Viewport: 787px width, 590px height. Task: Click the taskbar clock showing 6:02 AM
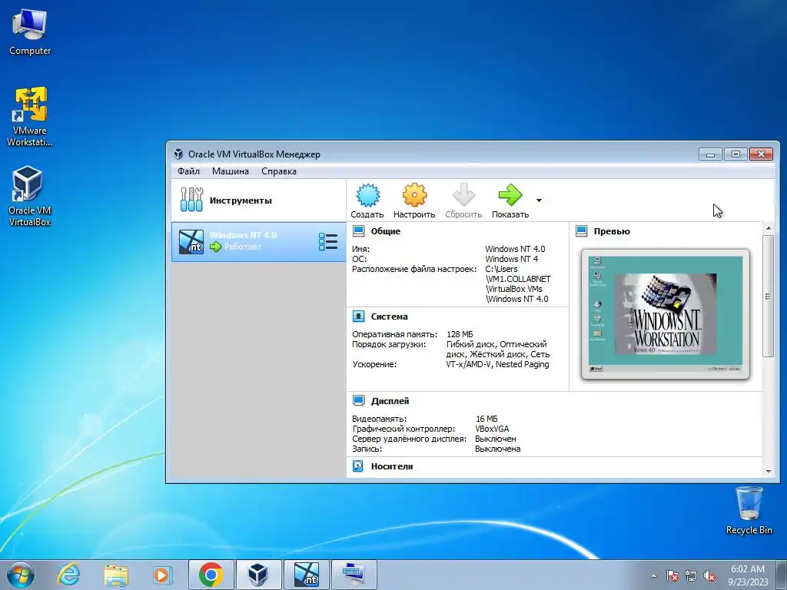click(748, 575)
